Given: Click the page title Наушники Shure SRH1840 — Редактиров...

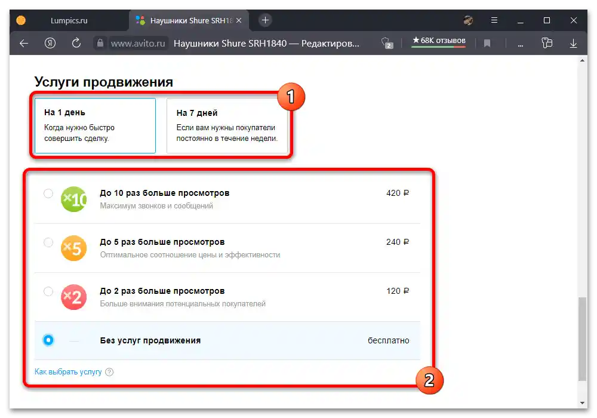Looking at the screenshot, I should pyautogui.click(x=266, y=44).
